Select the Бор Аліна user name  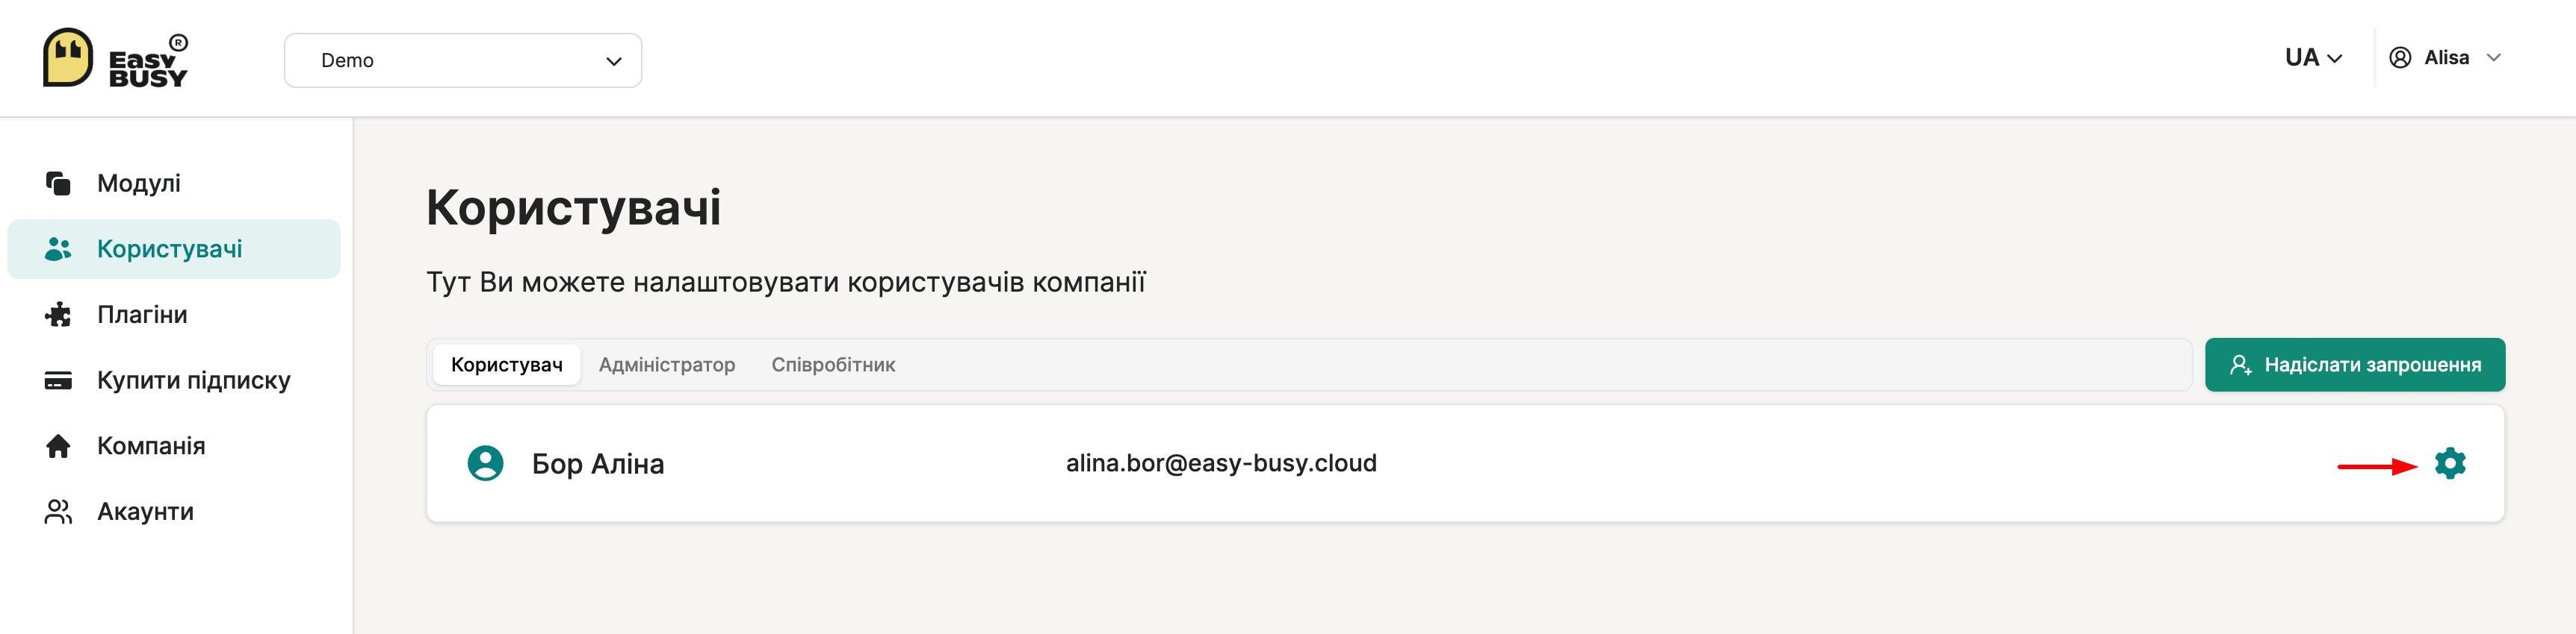pyautogui.click(x=598, y=464)
